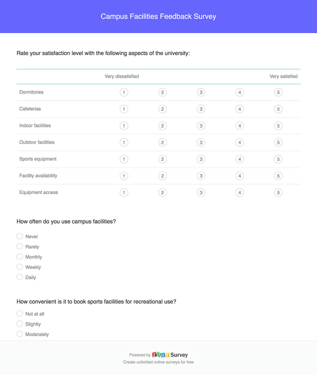Viewport: 317px width, 375px height.
Task: Choose the Daily radio button
Action: point(20,277)
